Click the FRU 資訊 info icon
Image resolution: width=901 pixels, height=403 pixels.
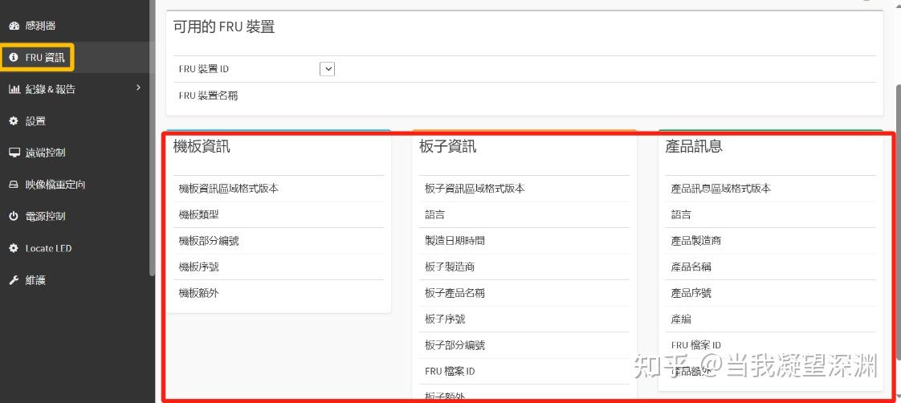14,58
